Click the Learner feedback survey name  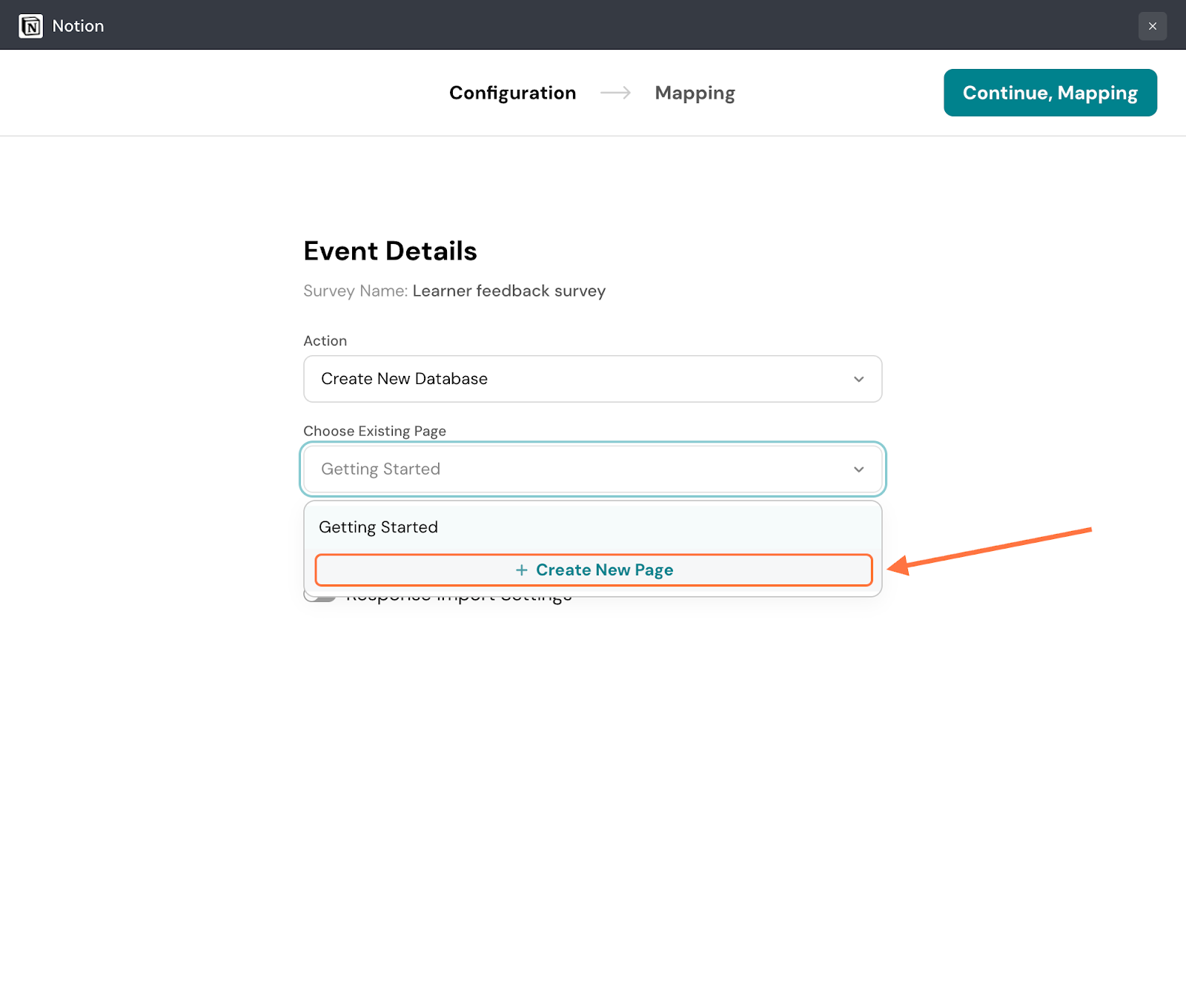pos(508,291)
